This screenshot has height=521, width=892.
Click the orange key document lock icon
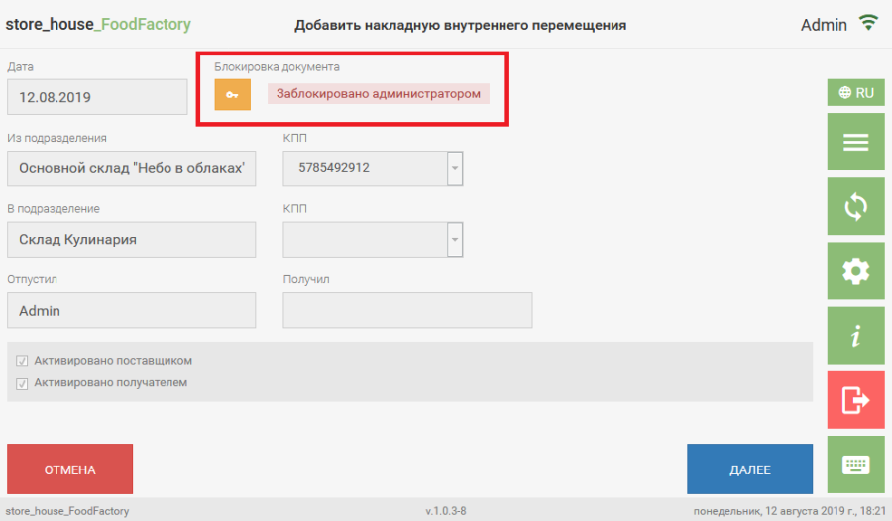232,95
